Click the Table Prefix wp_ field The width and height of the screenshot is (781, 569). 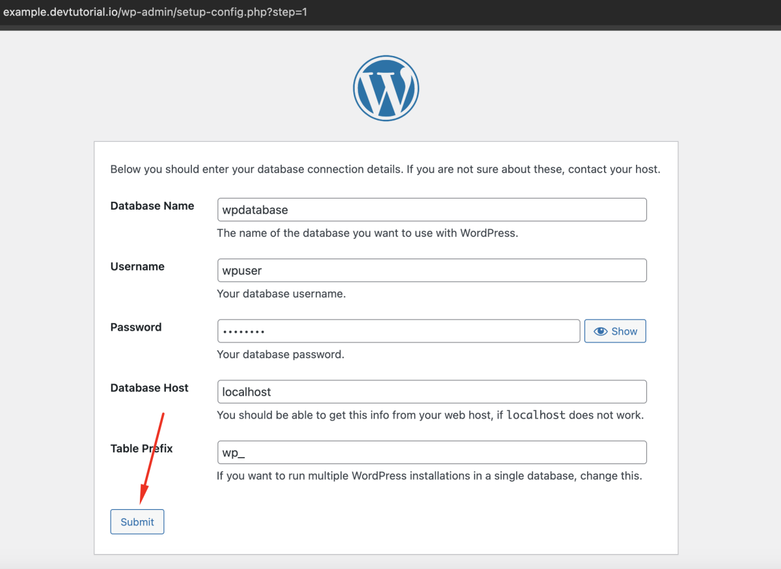coord(432,452)
